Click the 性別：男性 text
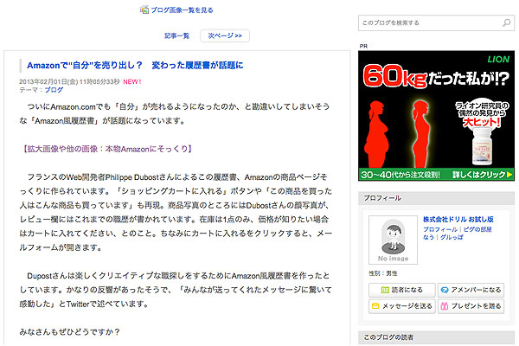Image resolution: width=519 pixels, height=346 pixels. [383, 273]
